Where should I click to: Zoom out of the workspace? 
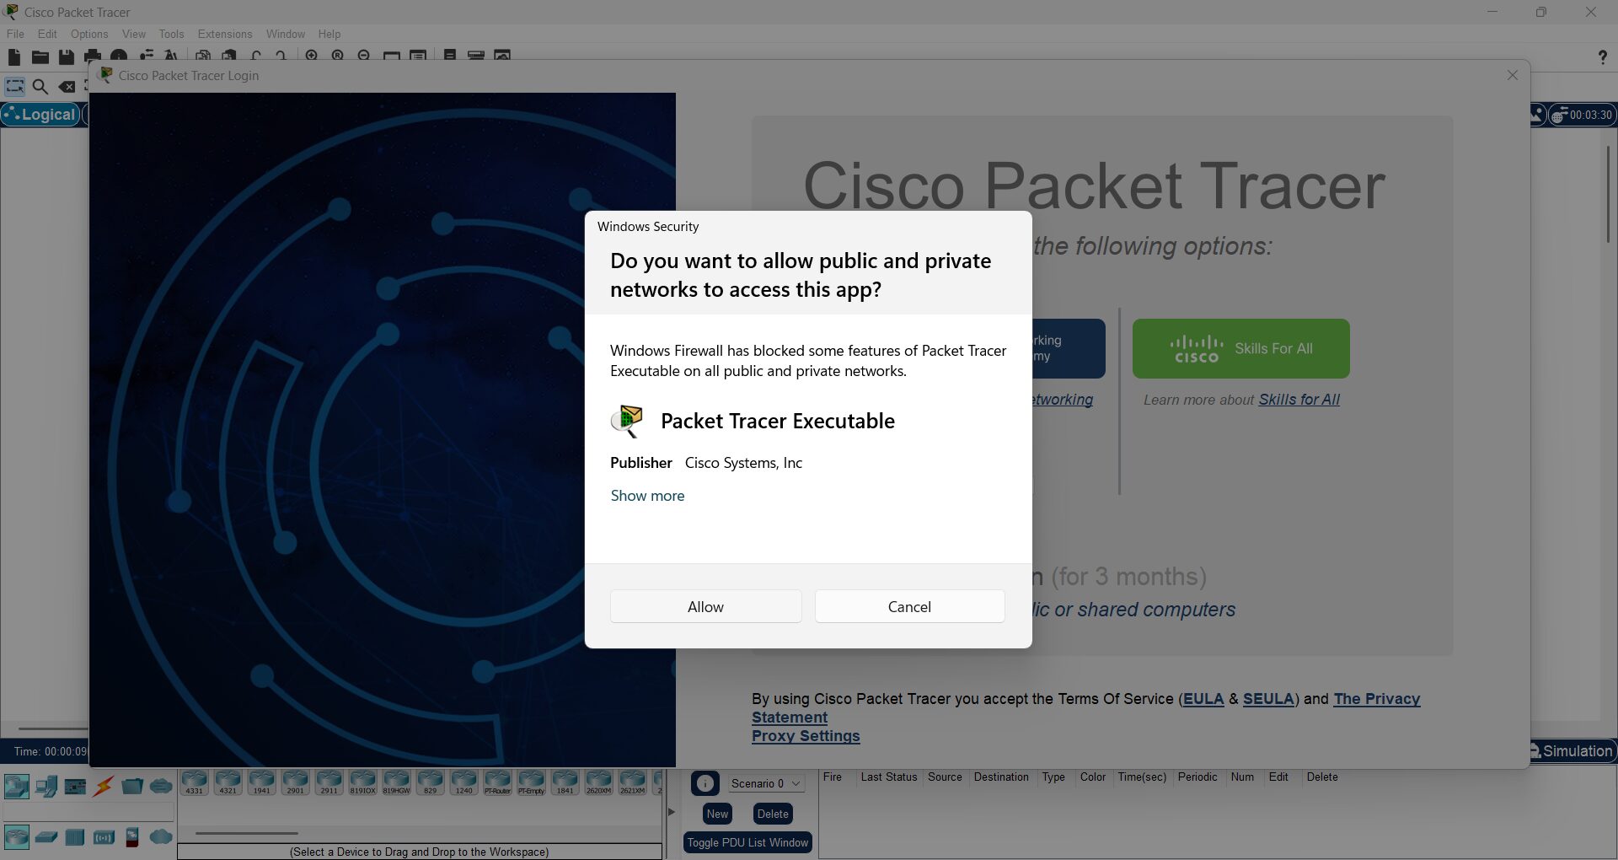pyautogui.click(x=365, y=56)
